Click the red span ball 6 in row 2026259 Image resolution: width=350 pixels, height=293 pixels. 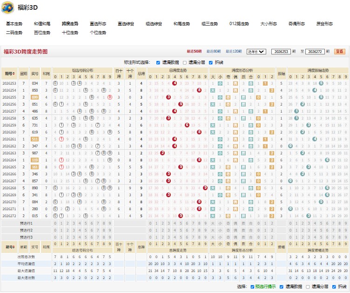[x=187, y=125]
